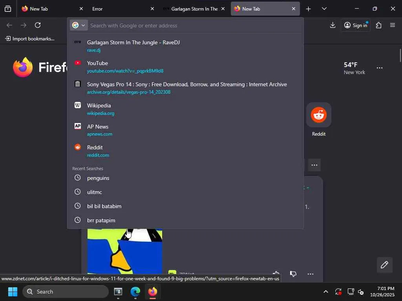Open the YouTube watch suggestion

(185, 67)
